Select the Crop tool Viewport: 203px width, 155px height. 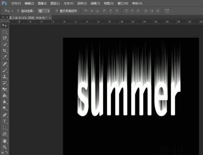coord(4,50)
